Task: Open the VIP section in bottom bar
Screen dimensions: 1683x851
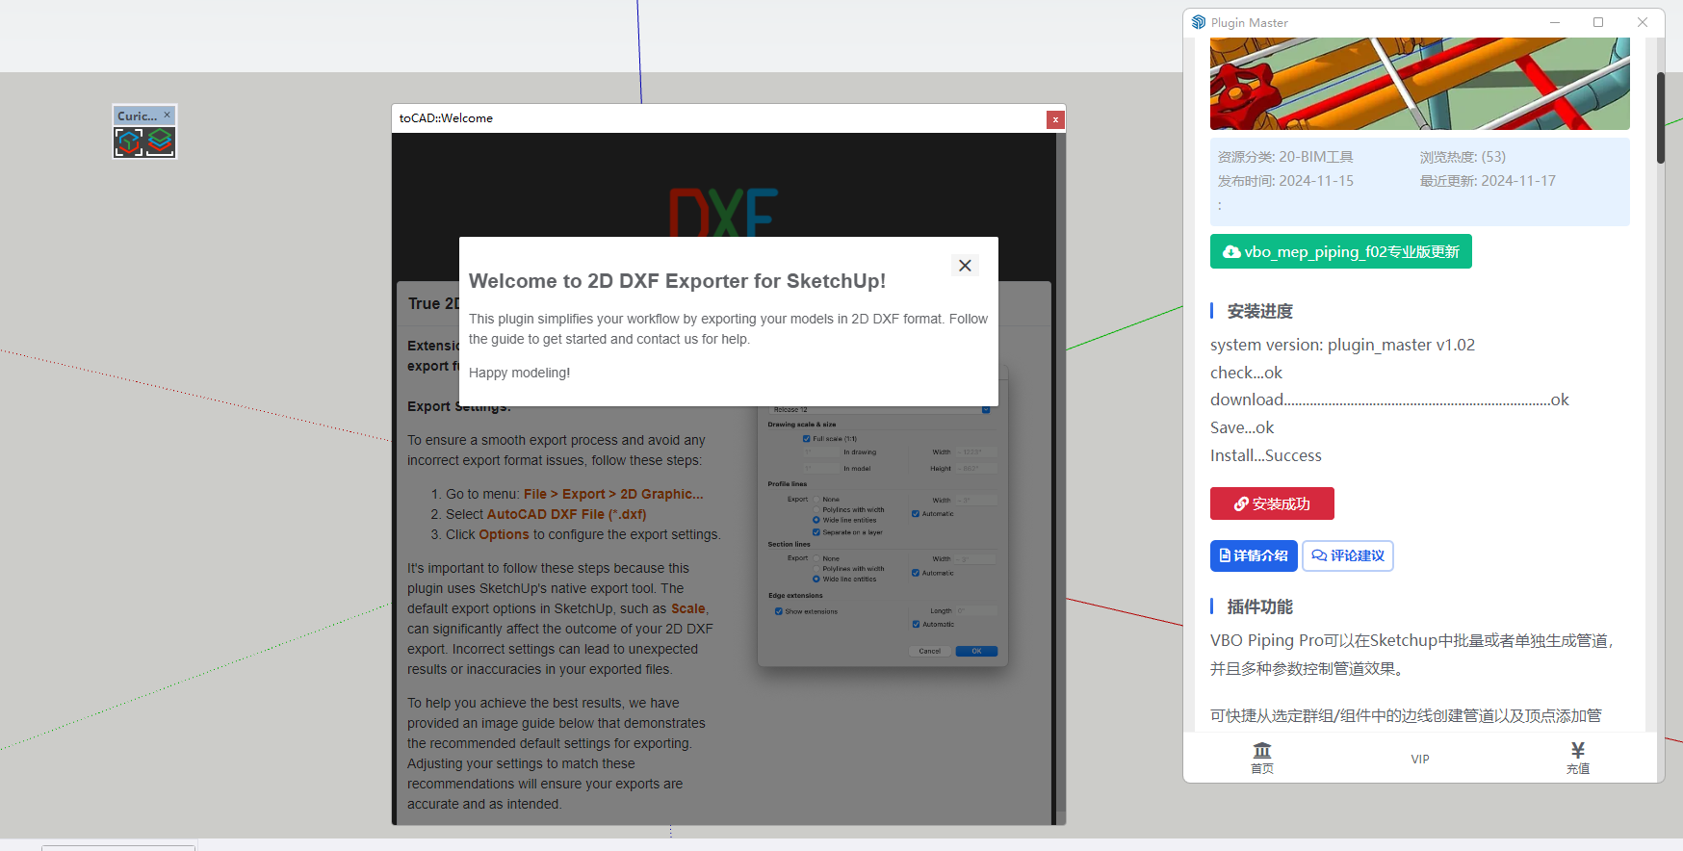Action: tap(1419, 759)
